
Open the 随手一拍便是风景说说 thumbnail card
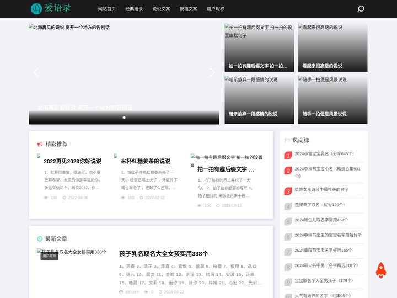click(x=332, y=99)
